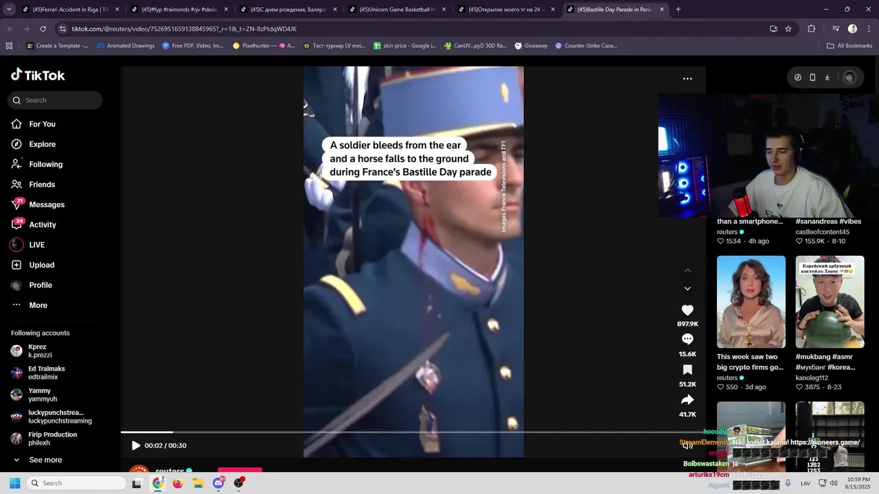Screen dimensions: 879x494
Task: Open the All Bookmarks folder
Action: pos(849,46)
